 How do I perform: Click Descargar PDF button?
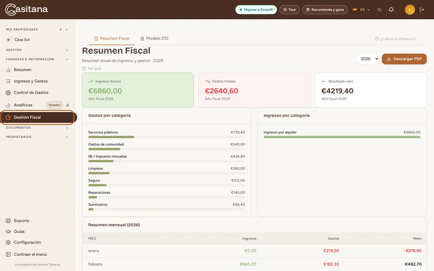(x=404, y=59)
